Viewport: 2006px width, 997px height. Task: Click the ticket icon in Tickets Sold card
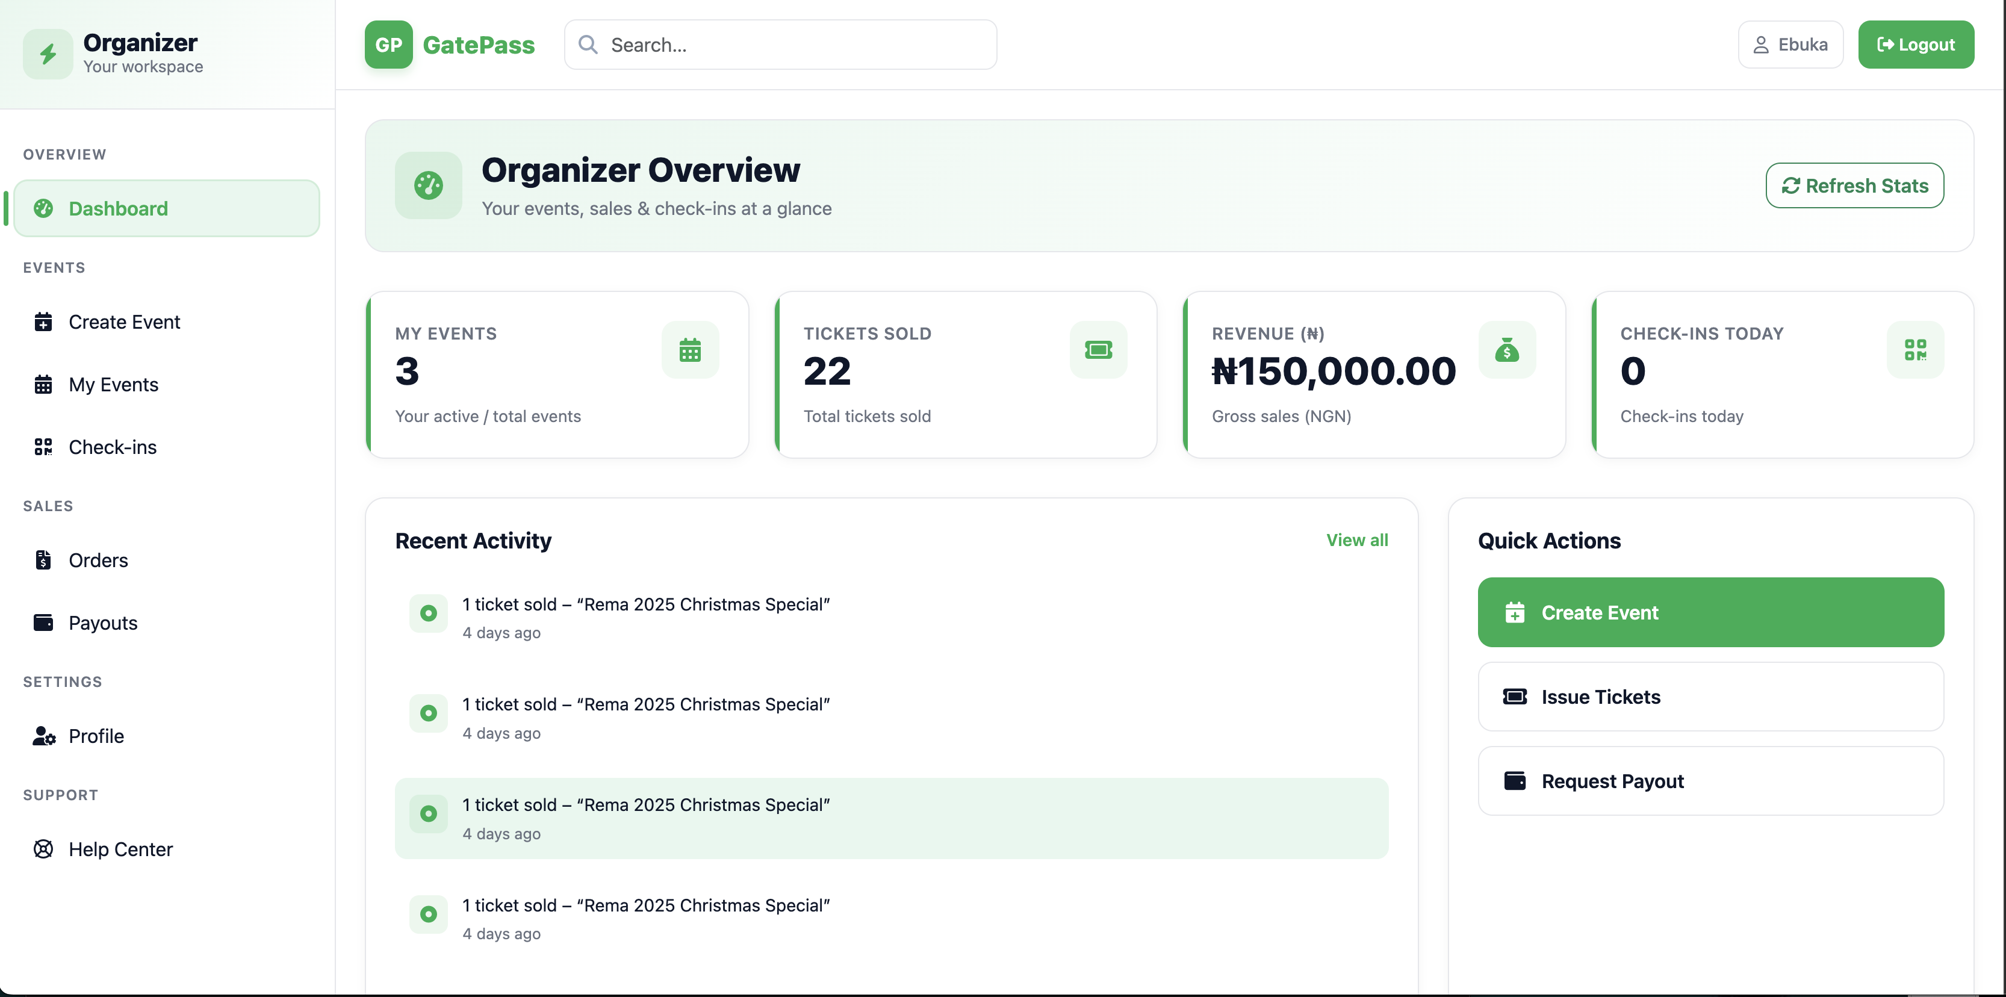[1098, 350]
